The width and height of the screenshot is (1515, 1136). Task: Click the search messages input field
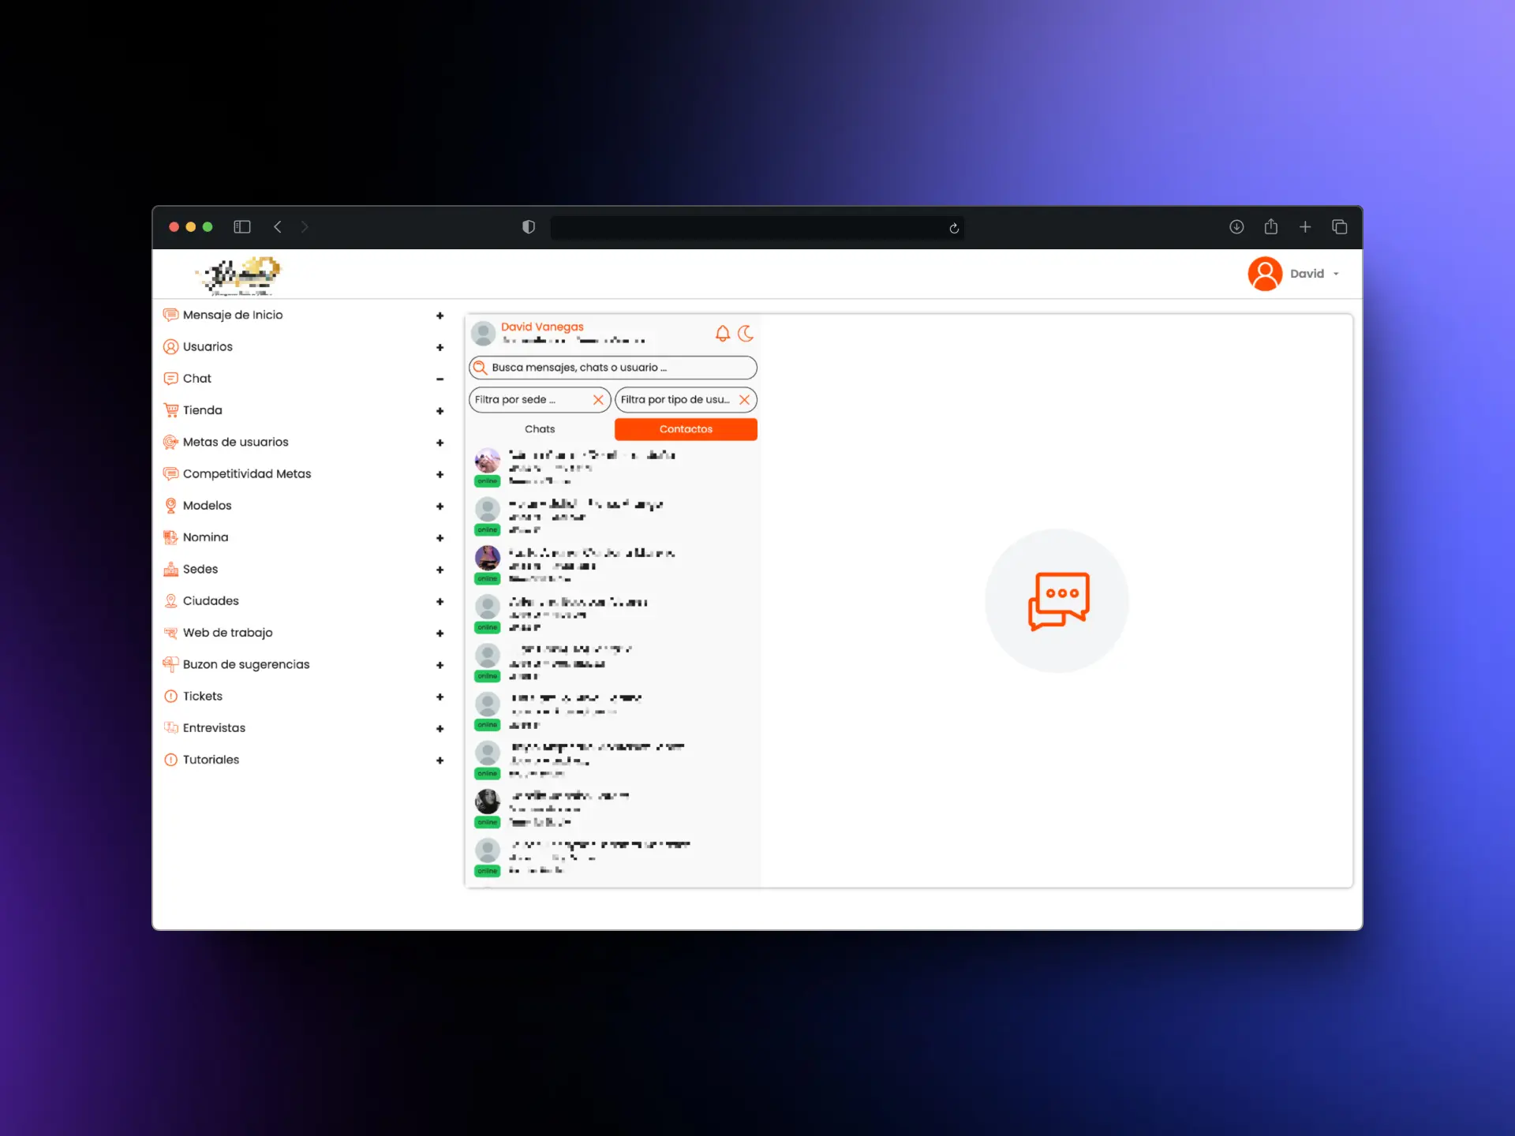613,368
